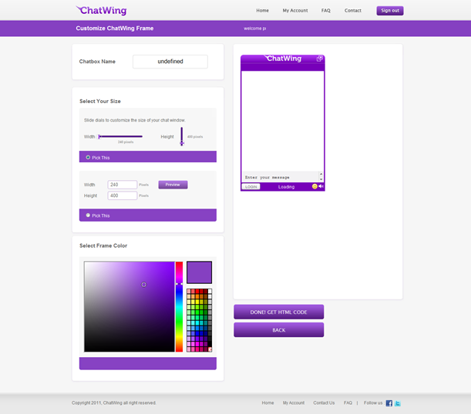Select the manual size 'Pick This' radio
The height and width of the screenshot is (414, 471).
88,215
